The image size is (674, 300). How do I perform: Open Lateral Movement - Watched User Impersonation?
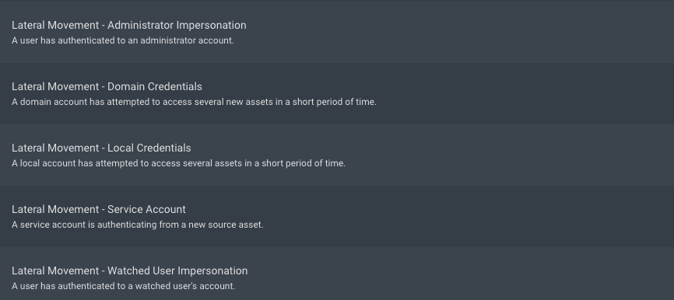tap(337, 274)
